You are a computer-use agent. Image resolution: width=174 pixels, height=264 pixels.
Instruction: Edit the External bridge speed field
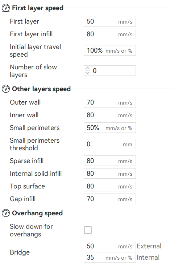tap(110, 246)
